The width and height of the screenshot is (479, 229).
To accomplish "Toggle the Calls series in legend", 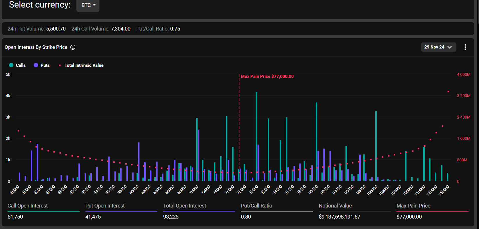I will (20, 65).
